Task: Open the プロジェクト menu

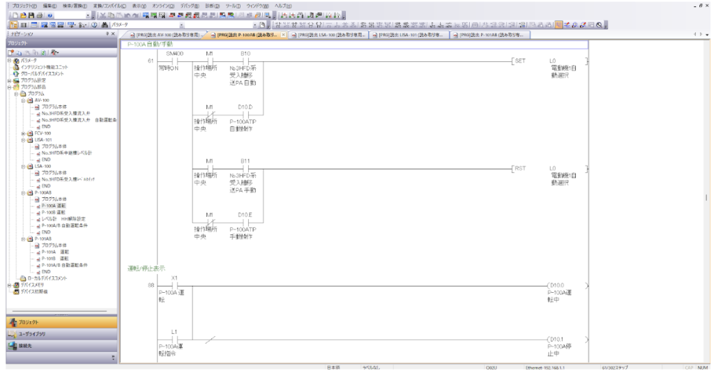Action: (24, 6)
